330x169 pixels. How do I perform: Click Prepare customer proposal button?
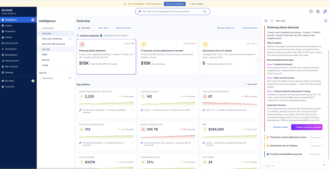pyautogui.click(x=307, y=127)
